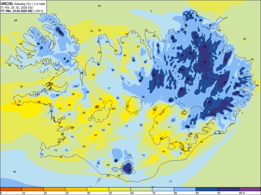Click the humidity value '55' on the map
Viewport: 261px width, 195px height.
coord(99,53)
